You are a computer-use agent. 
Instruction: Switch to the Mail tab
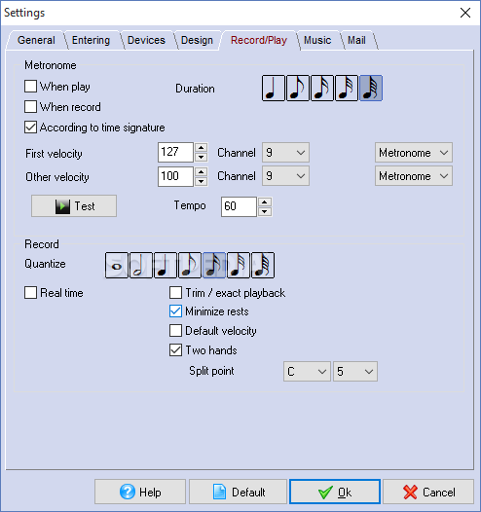pos(356,40)
